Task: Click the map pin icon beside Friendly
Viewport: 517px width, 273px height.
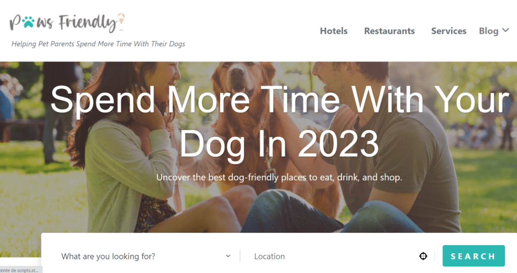Action: point(121,20)
